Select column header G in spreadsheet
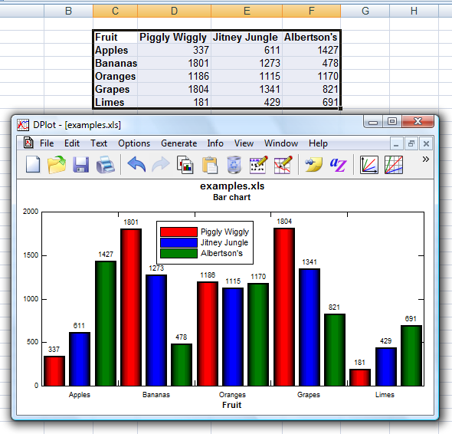This screenshot has height=434, width=452. click(365, 11)
